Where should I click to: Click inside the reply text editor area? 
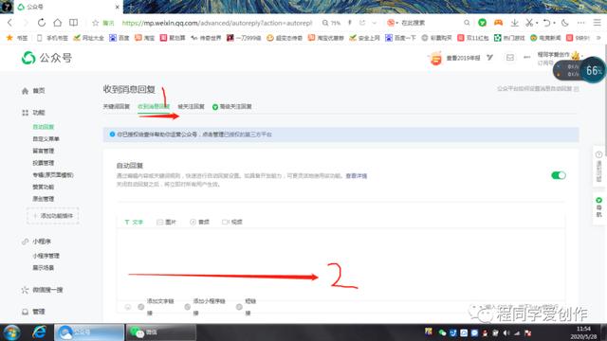(x=340, y=263)
